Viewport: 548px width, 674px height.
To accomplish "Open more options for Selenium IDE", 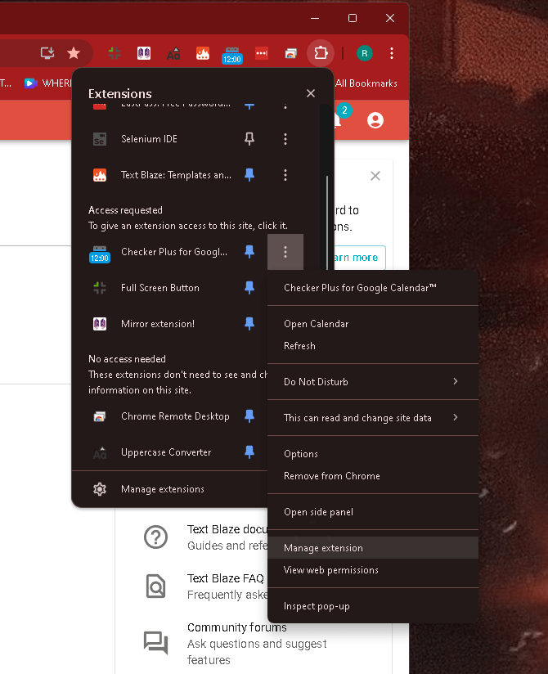I will [x=285, y=139].
